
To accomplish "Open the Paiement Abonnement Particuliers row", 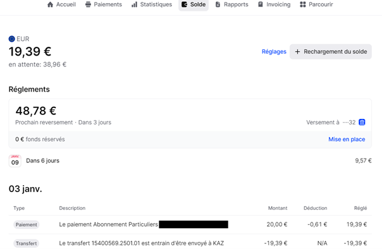I will (x=190, y=224).
